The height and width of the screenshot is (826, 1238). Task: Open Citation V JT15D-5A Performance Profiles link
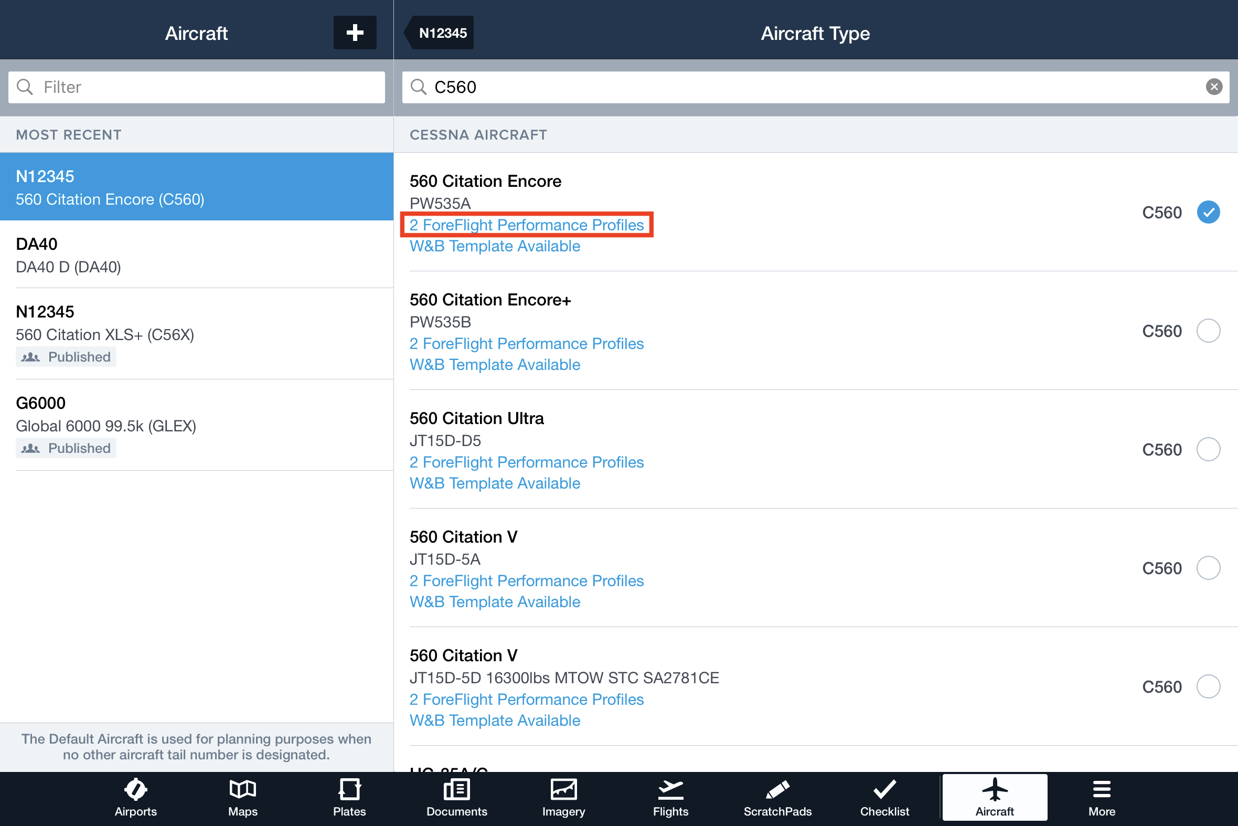tap(527, 580)
